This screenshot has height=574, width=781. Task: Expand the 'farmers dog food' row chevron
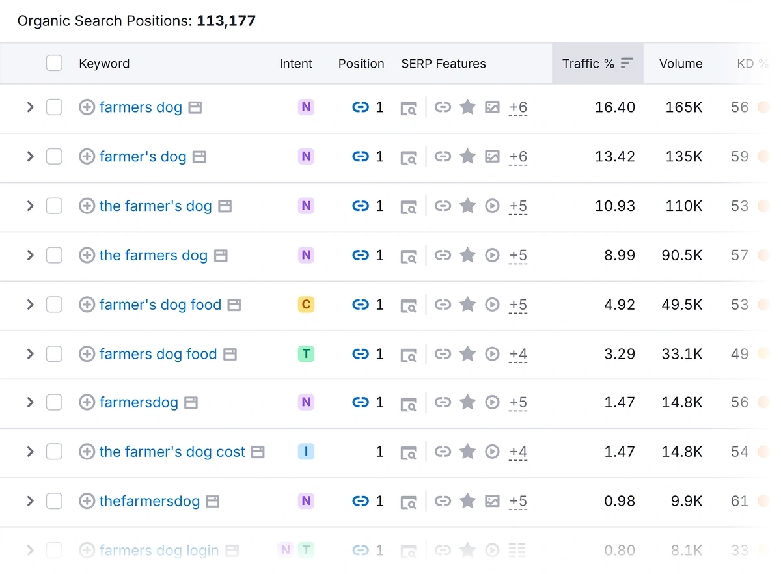coord(30,354)
